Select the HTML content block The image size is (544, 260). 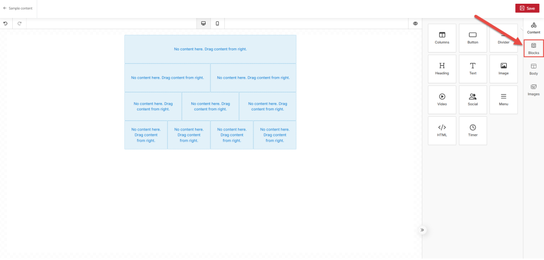(x=441, y=130)
